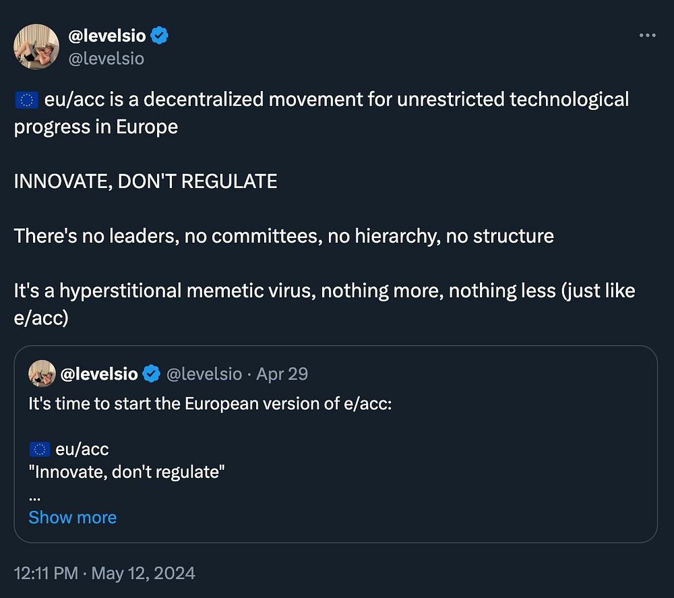
Task: Click the "hyperstitional memetic virus" sentence
Action: [324, 291]
